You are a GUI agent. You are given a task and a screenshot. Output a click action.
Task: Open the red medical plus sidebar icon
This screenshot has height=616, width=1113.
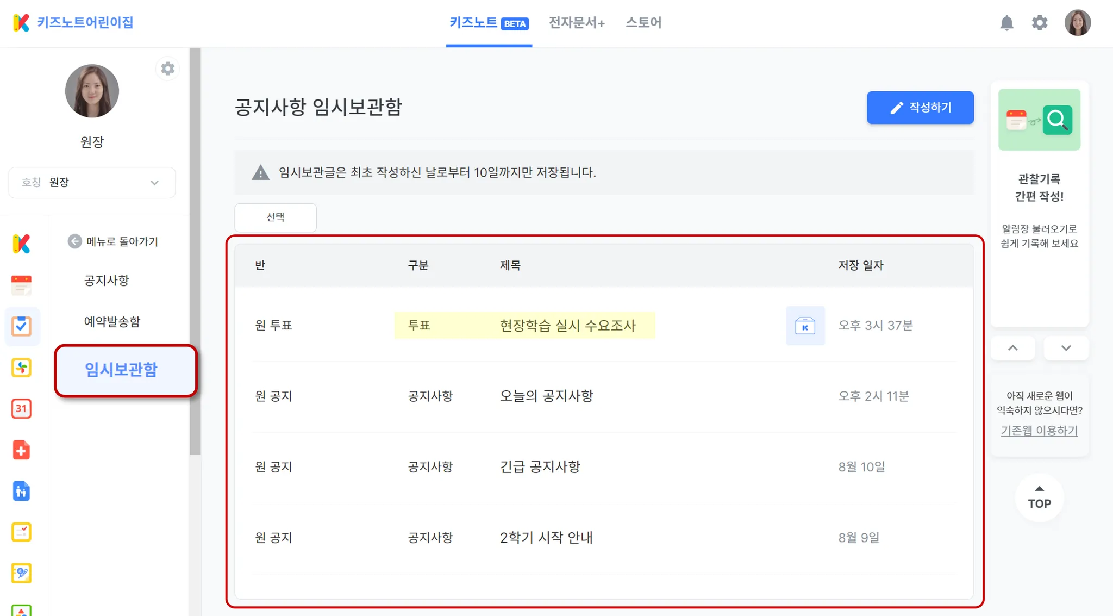tap(21, 450)
